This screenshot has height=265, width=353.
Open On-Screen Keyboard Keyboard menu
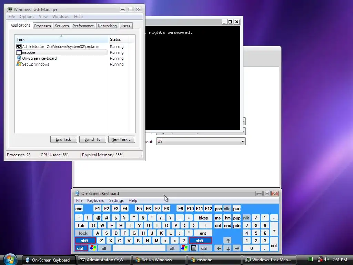(96, 200)
